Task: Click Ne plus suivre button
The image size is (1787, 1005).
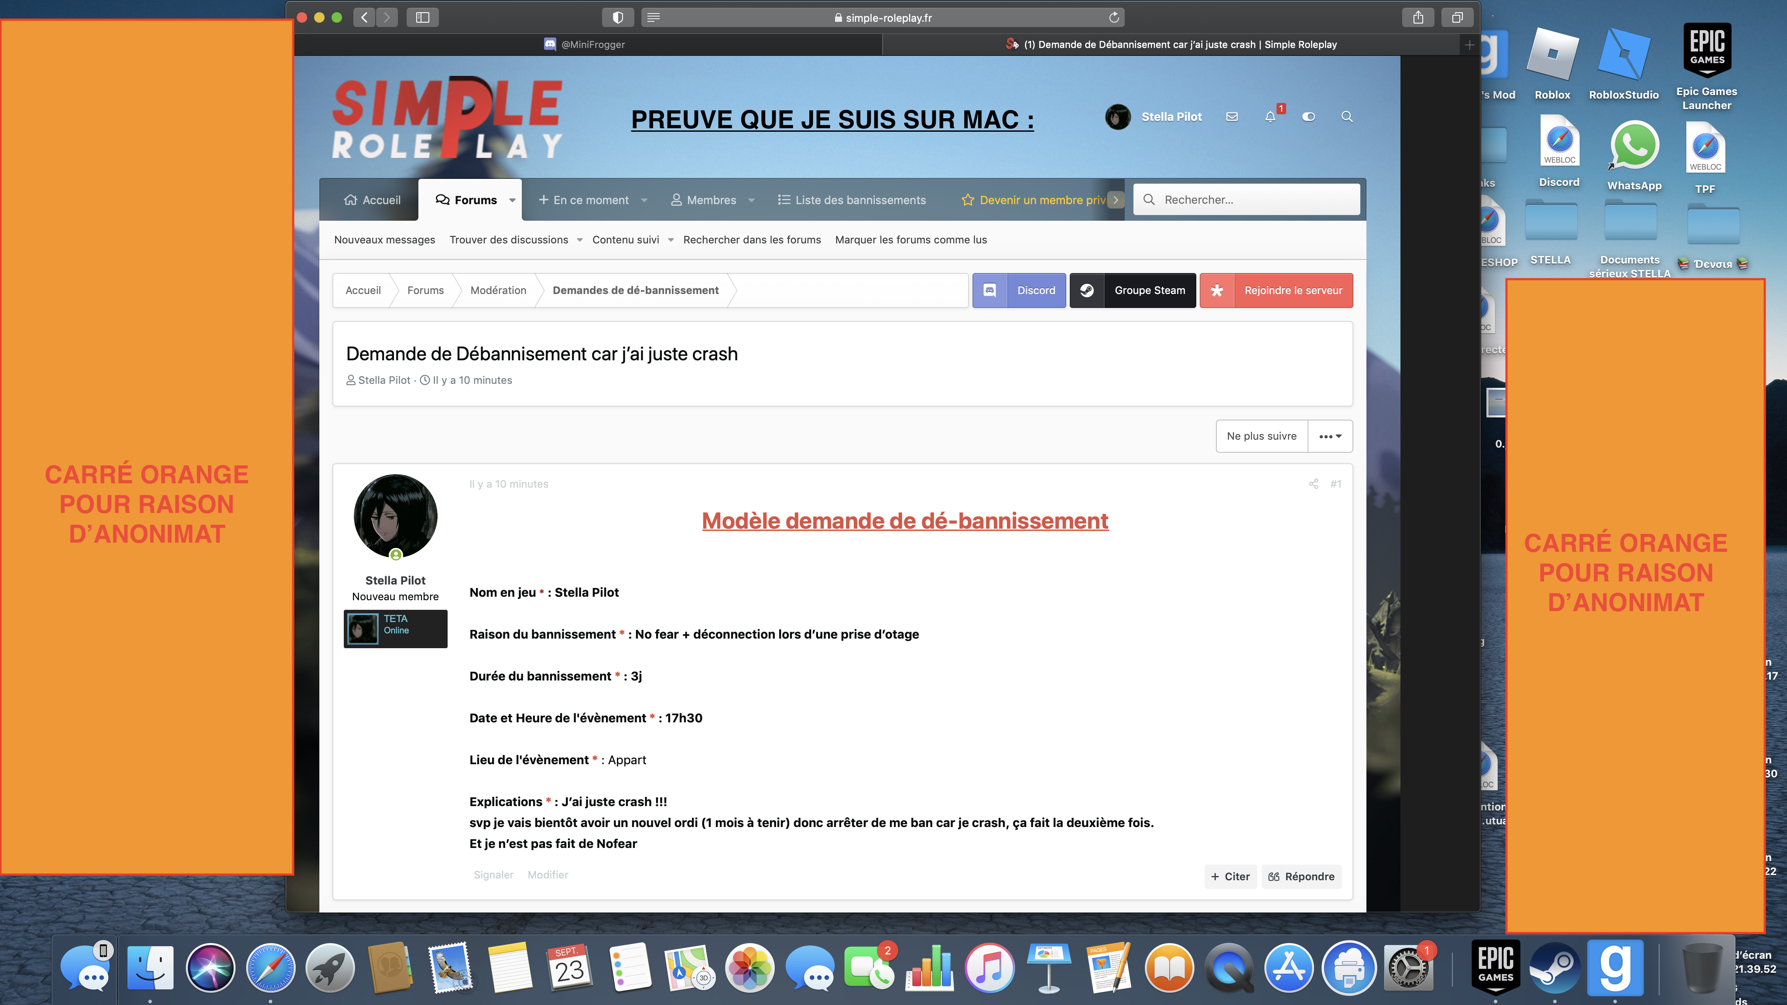Action: 1261,436
